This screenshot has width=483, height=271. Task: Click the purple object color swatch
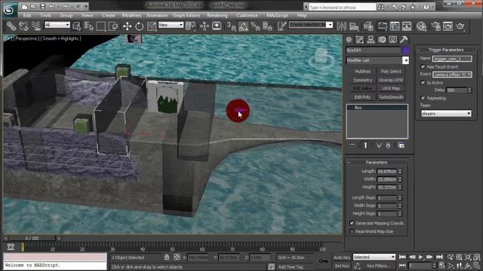405,50
